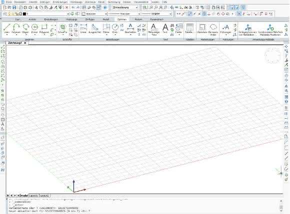Switch to the Layout1 tab
This screenshot has height=214, width=290.
click(34, 196)
